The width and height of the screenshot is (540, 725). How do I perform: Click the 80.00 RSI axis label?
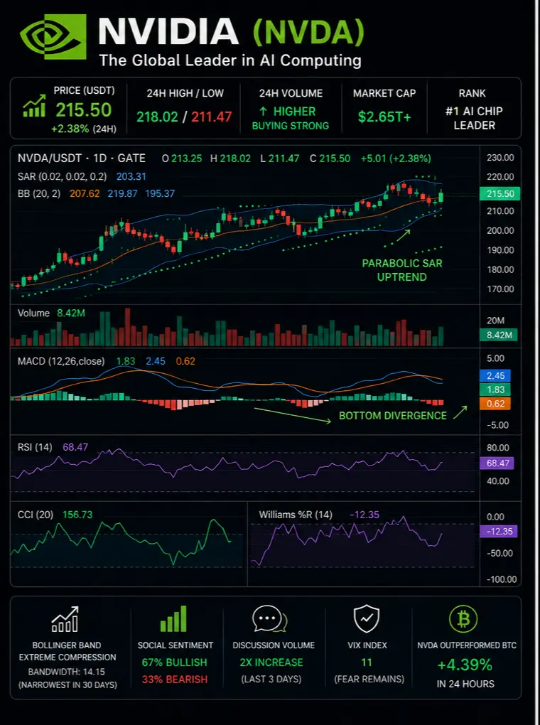tap(498, 448)
